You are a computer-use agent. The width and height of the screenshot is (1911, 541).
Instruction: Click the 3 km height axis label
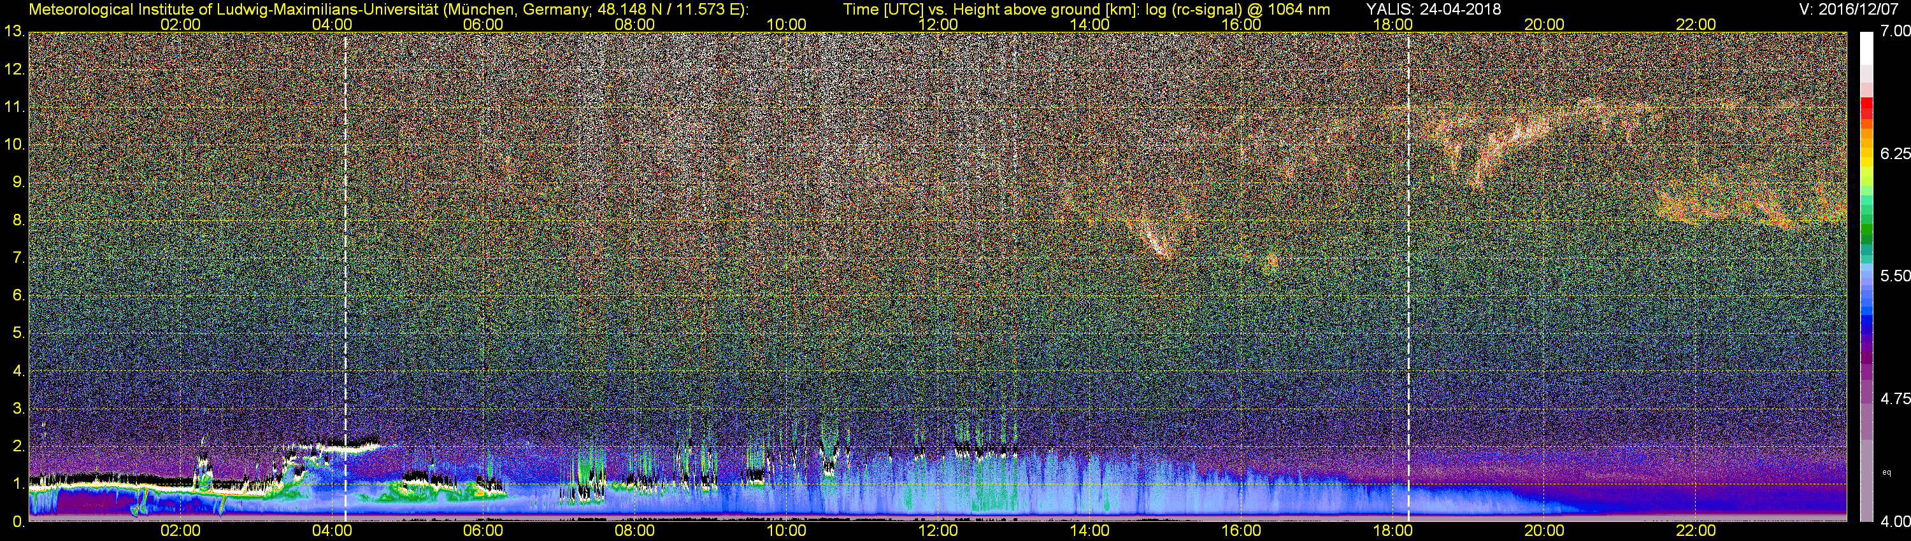[18, 409]
